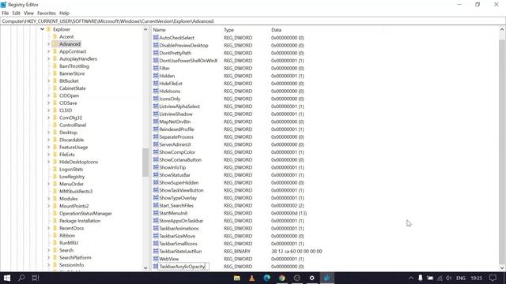This screenshot has width=506, height=284.
Task: Open the View menu
Action: click(28, 13)
